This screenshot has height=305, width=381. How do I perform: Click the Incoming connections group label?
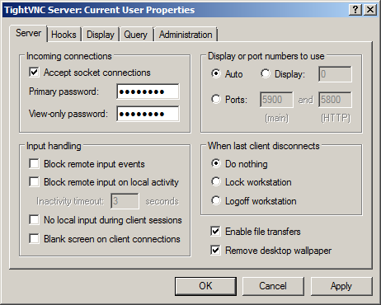pyautogui.click(x=69, y=56)
